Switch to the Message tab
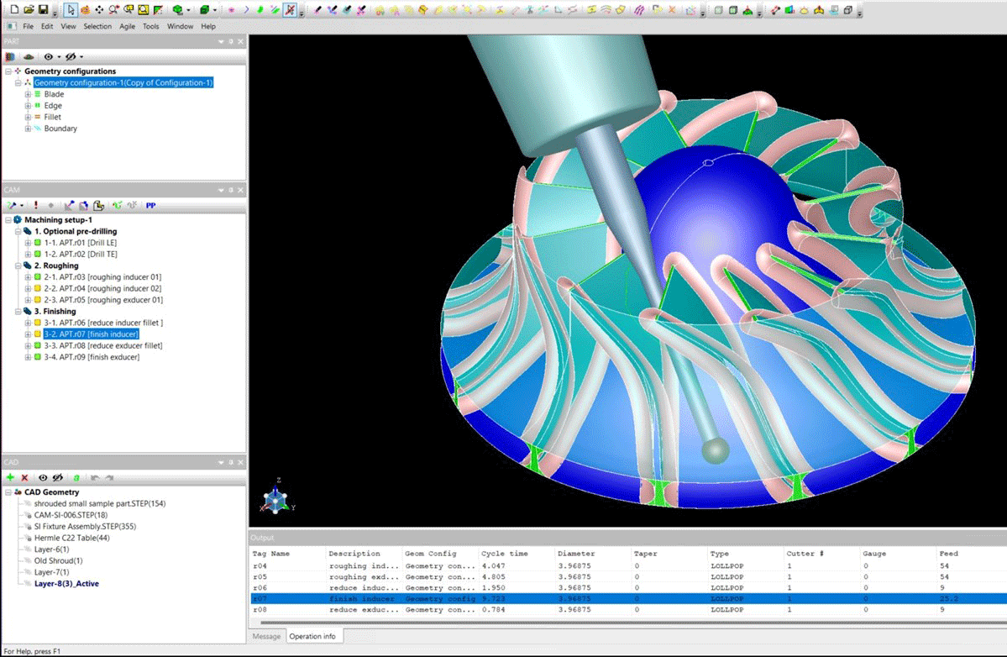This screenshot has width=1007, height=657. click(266, 636)
